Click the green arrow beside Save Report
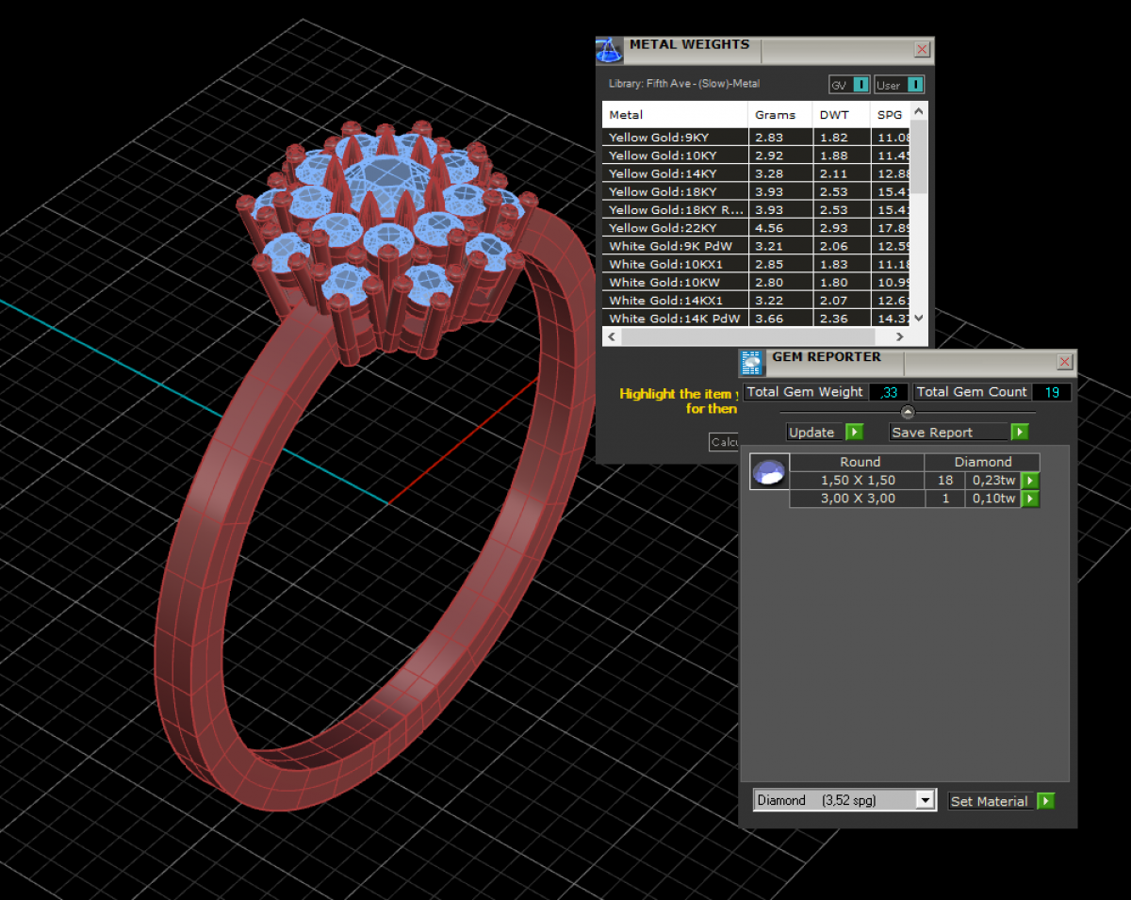Image resolution: width=1131 pixels, height=900 pixels. point(1019,432)
